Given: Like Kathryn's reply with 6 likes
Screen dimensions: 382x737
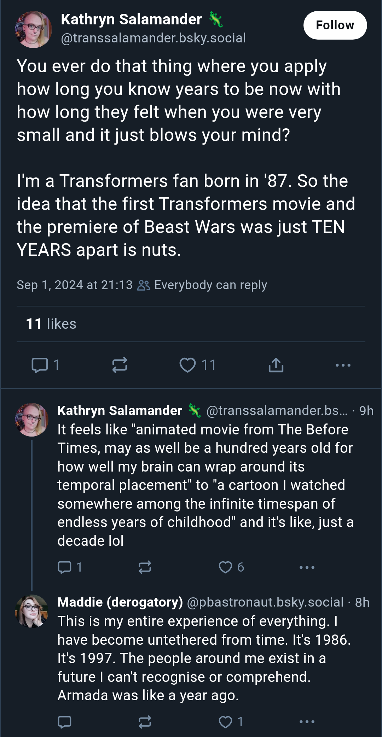Looking at the screenshot, I should click(x=225, y=567).
